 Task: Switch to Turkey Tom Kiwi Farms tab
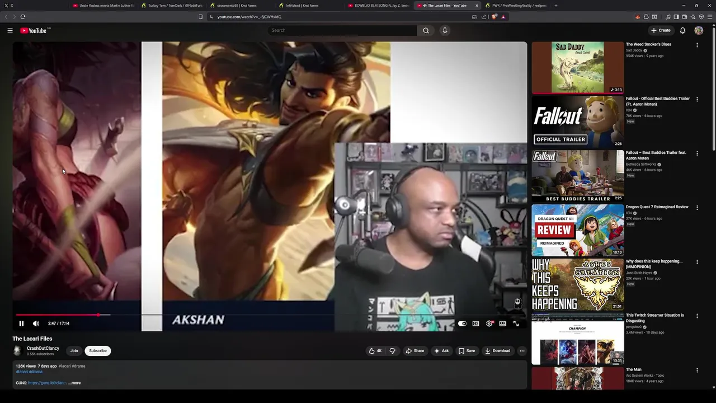pyautogui.click(x=172, y=6)
